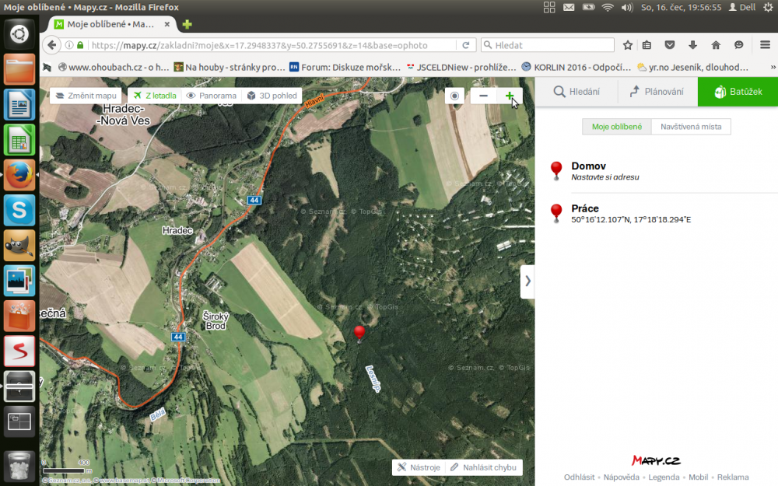778x486 pixels.
Task: Collapse the side panel with chevron
Action: tap(527, 281)
